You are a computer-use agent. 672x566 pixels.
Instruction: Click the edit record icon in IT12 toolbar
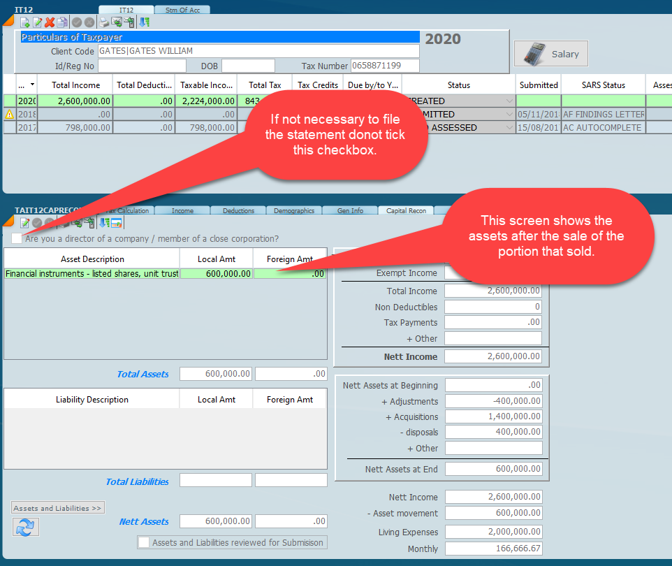(x=37, y=22)
